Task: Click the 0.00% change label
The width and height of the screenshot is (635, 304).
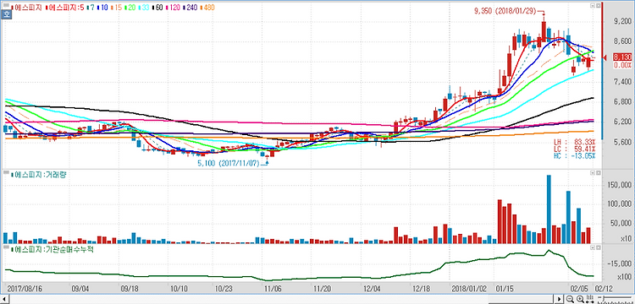Action: pos(622,64)
